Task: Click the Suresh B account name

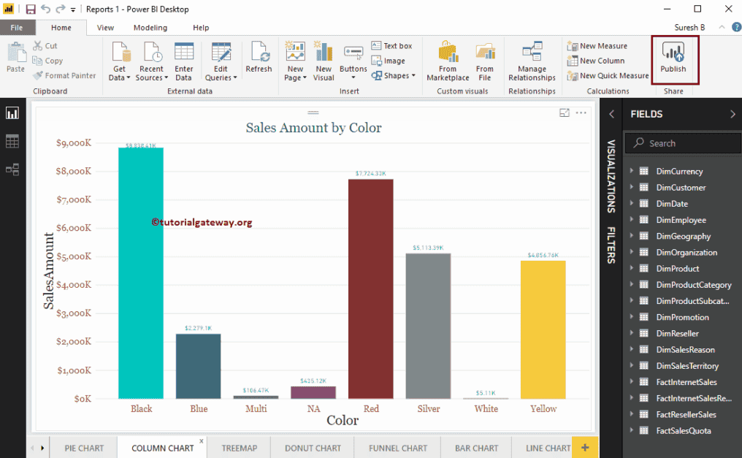Action: tap(689, 28)
